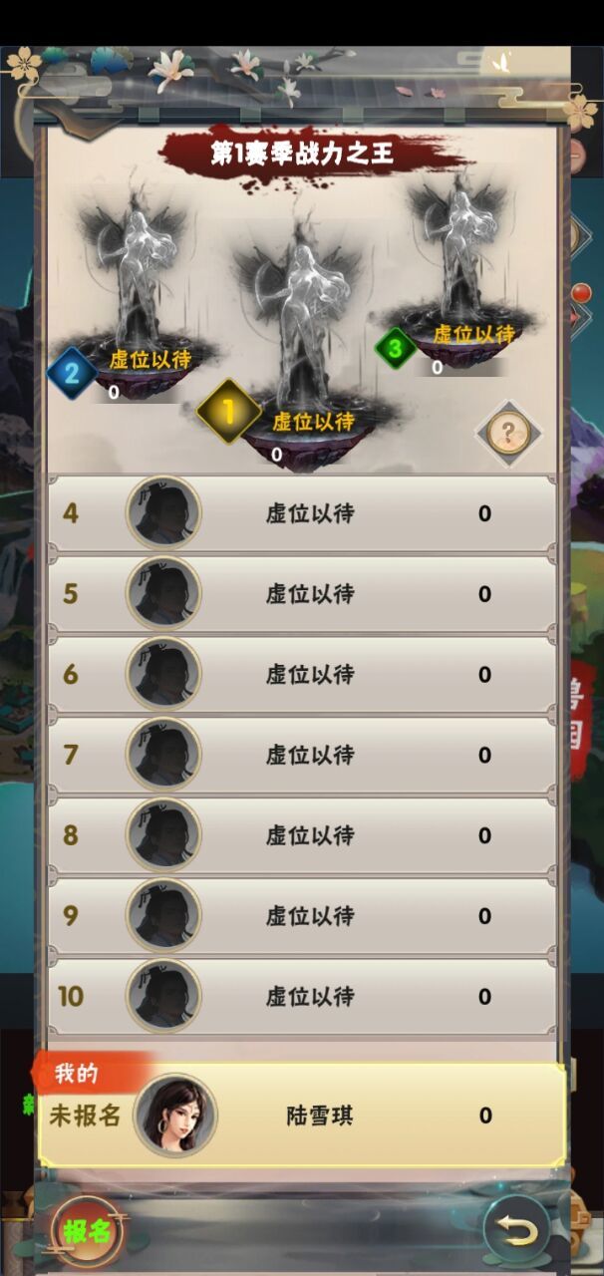
Task: Open the rank 10 leaderboard entry avatar
Action: (x=163, y=996)
